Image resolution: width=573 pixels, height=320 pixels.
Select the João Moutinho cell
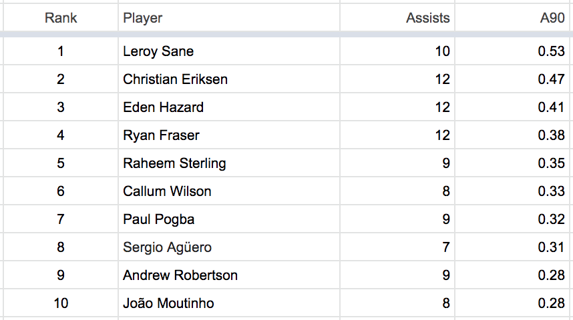[168, 303]
